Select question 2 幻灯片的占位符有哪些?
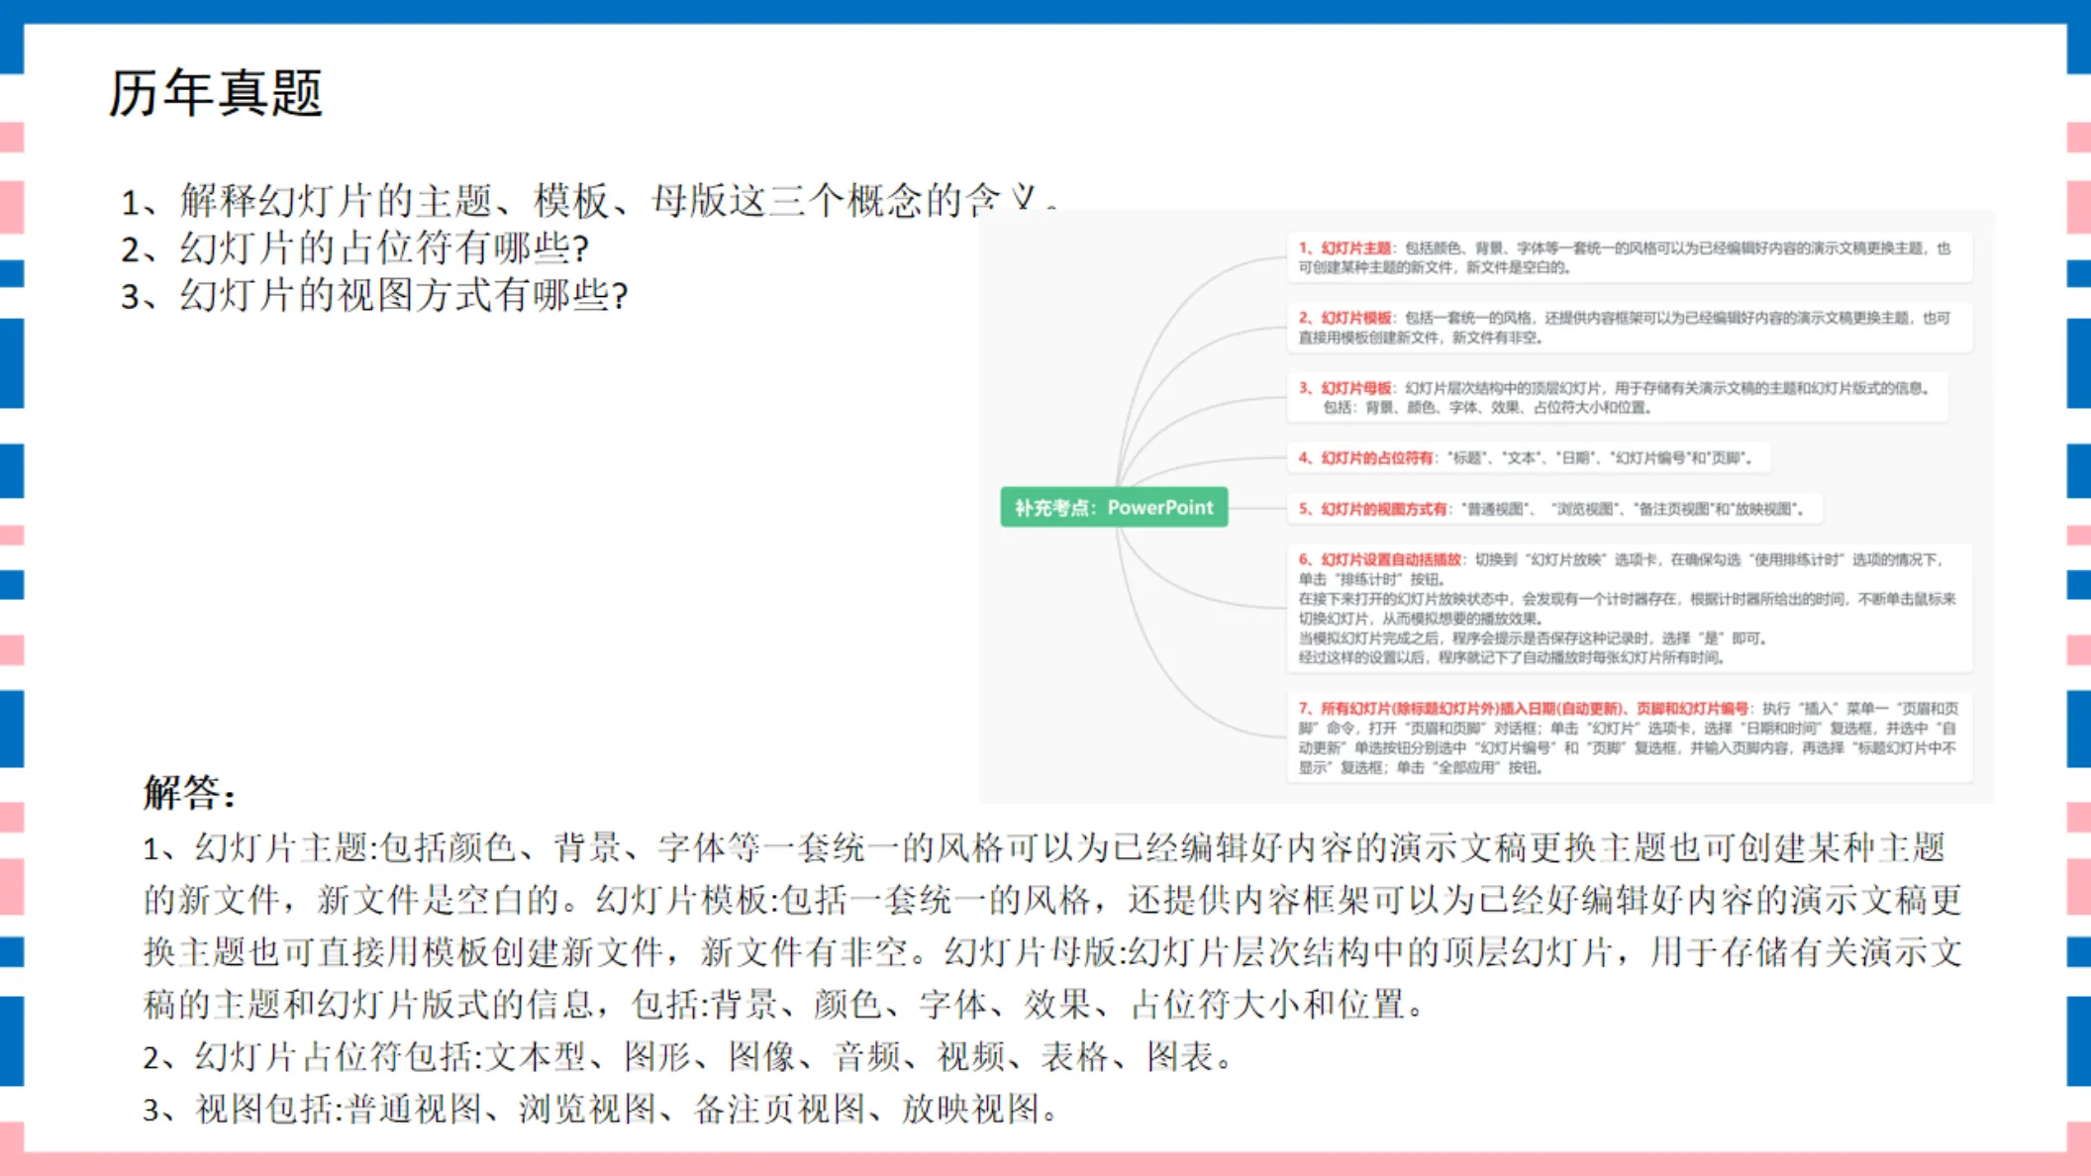 tap(354, 247)
